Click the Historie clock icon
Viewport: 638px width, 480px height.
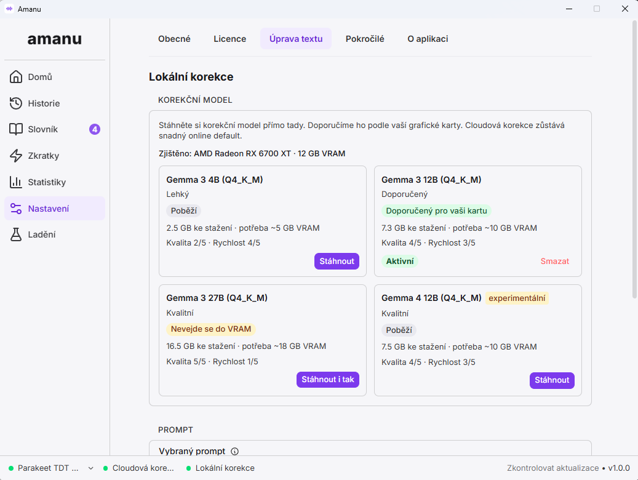pyautogui.click(x=16, y=103)
